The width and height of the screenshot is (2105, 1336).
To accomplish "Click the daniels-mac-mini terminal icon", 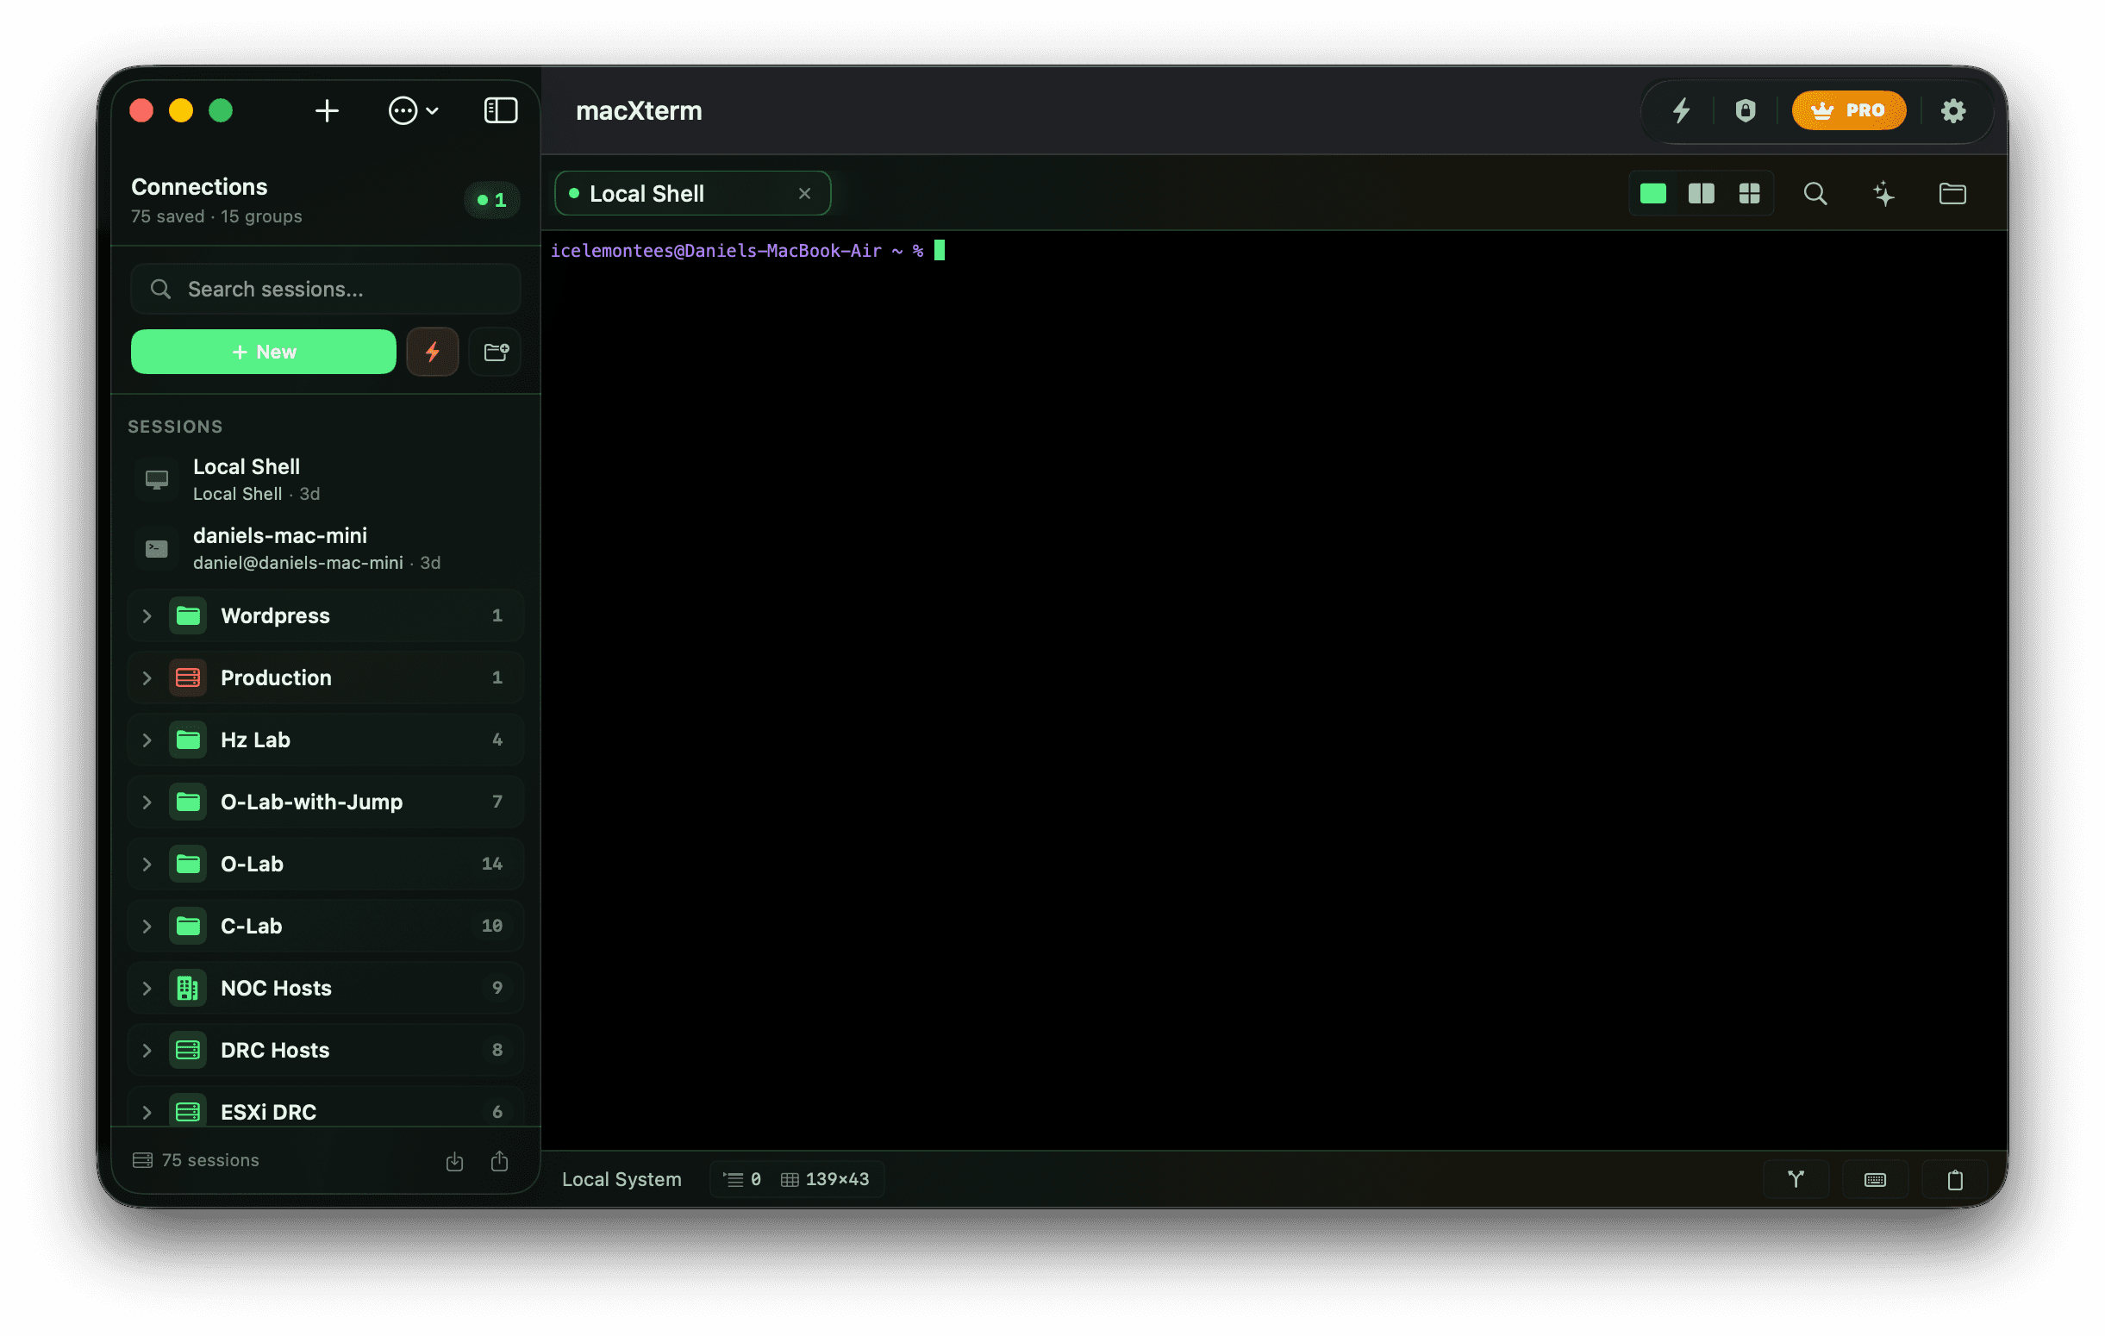I will pos(157,548).
